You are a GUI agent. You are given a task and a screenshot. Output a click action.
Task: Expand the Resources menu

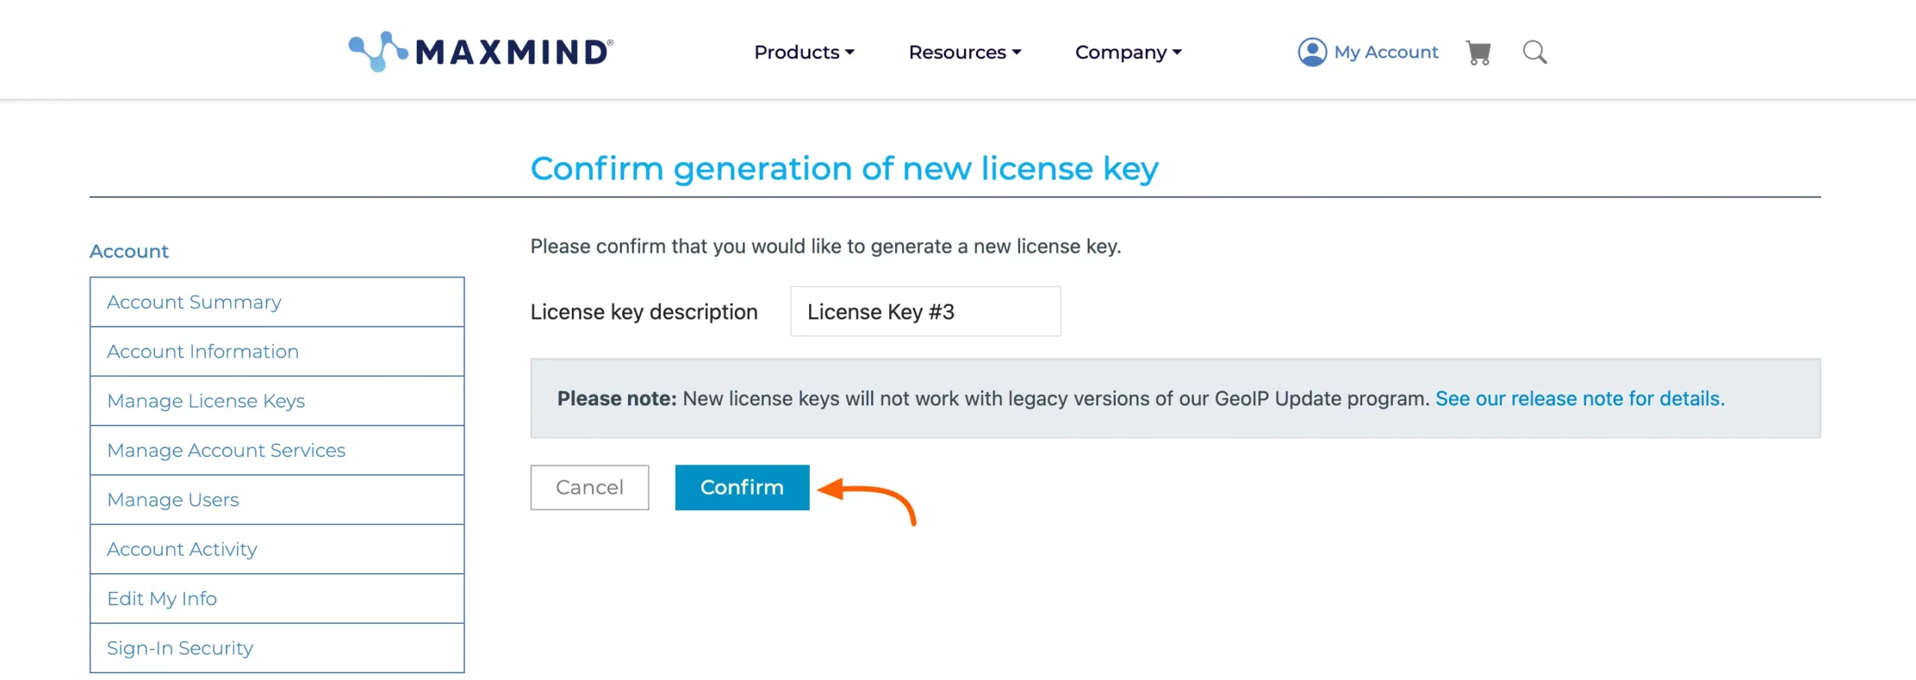(x=964, y=52)
